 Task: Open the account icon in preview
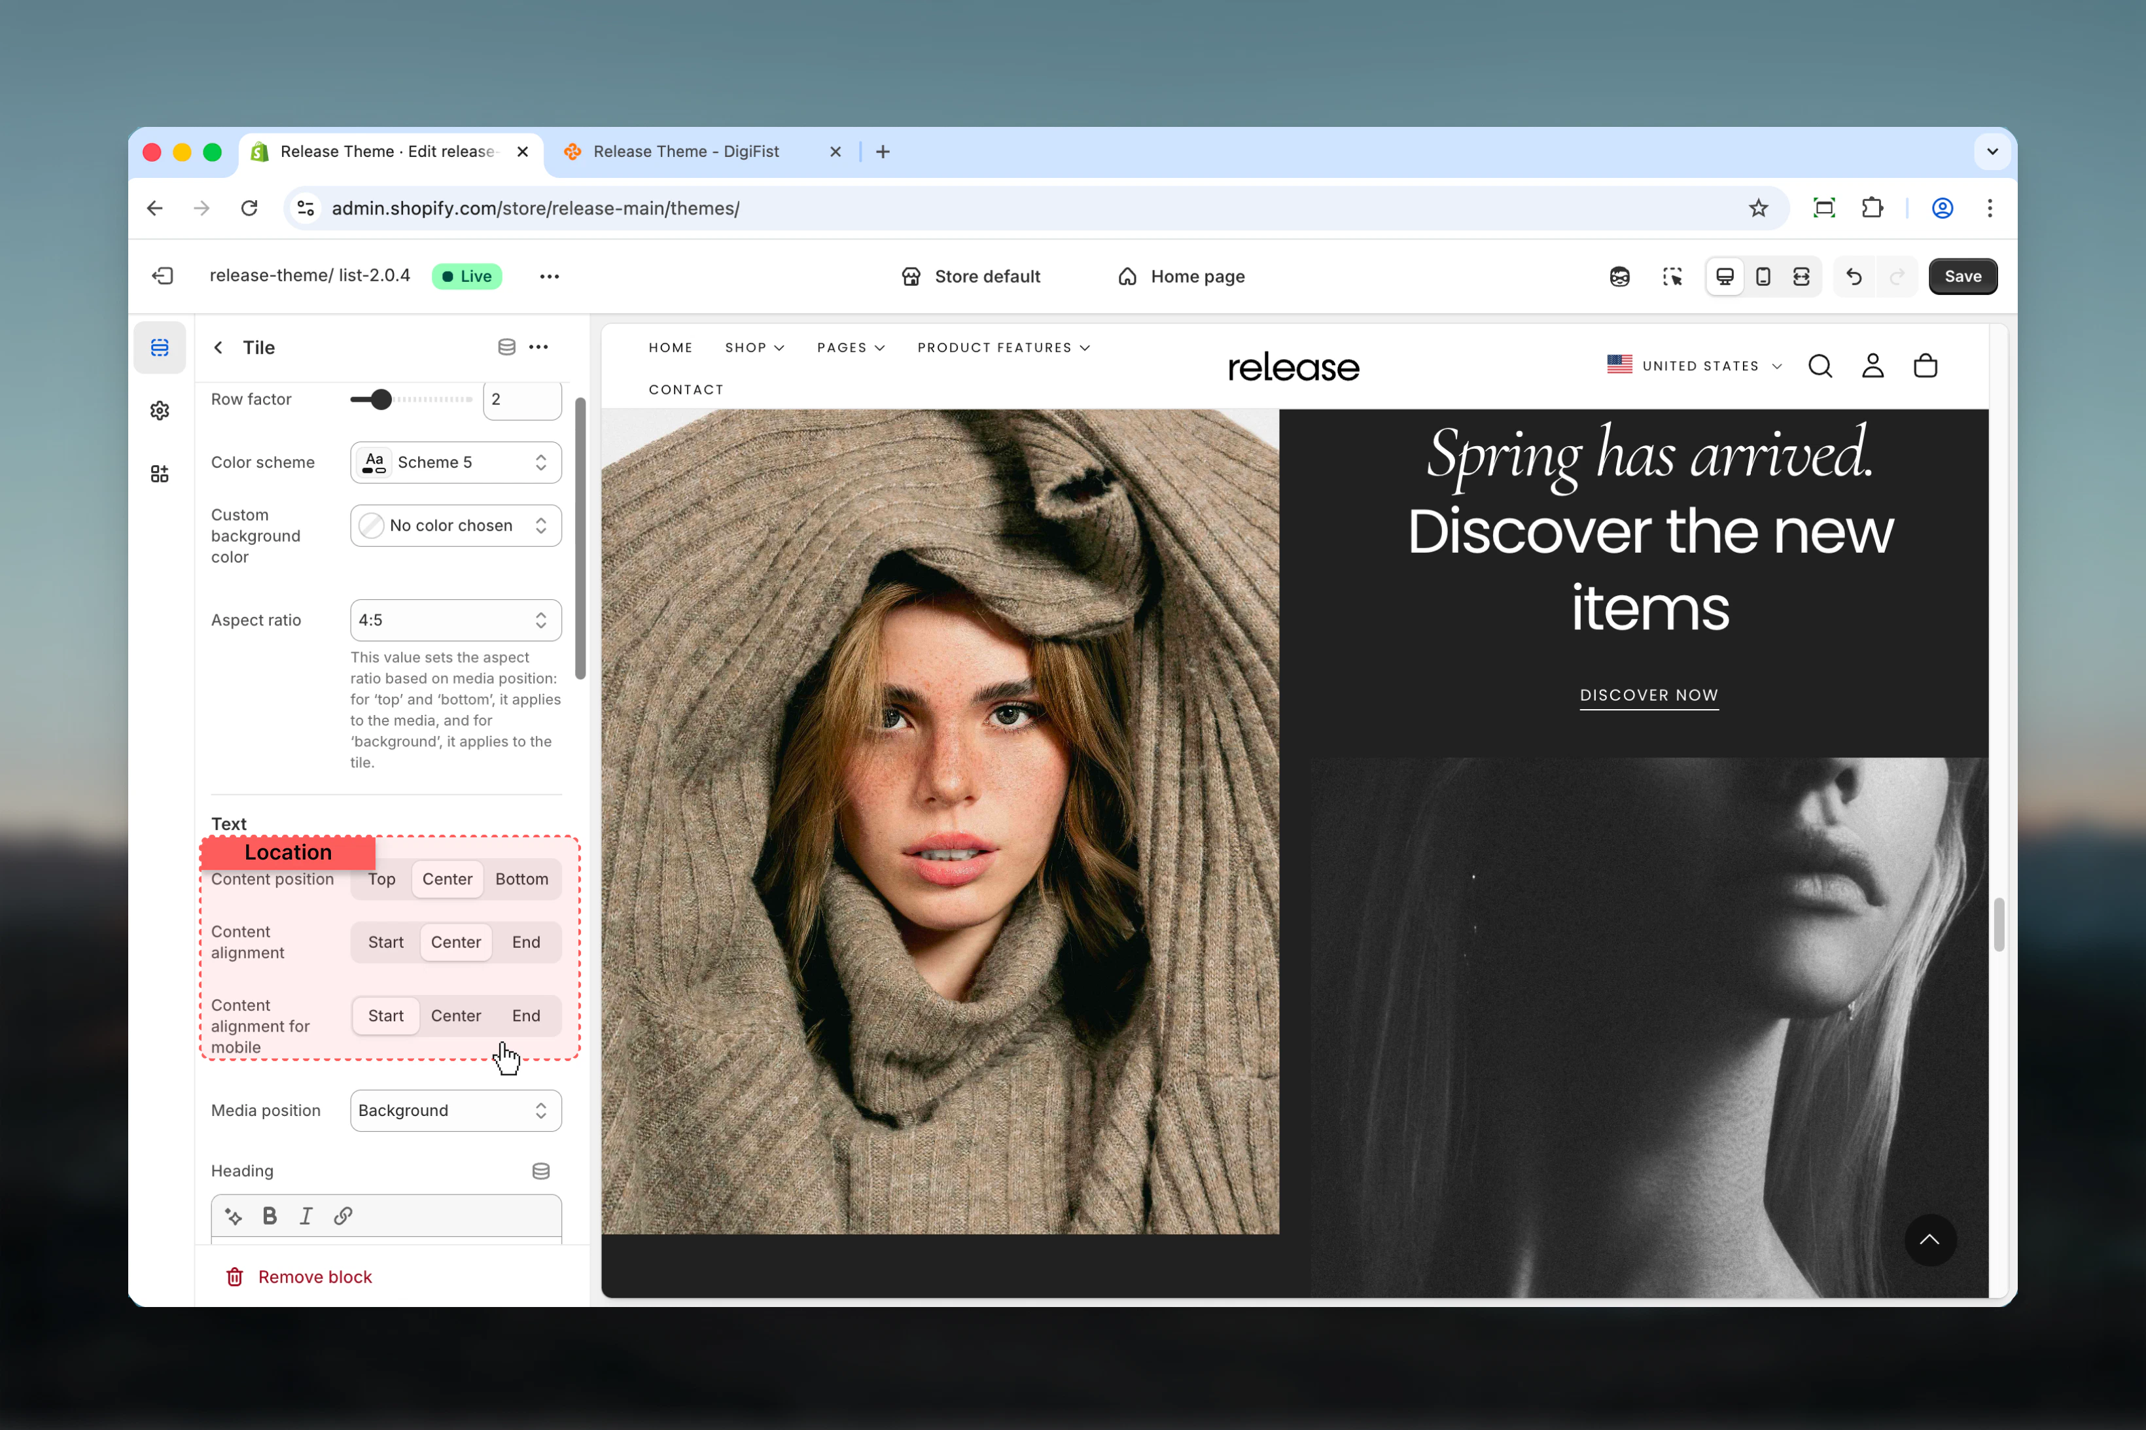click(x=1873, y=366)
